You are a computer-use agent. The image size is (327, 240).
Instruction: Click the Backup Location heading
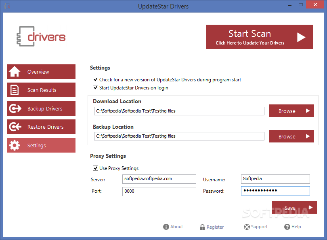(x=113, y=127)
